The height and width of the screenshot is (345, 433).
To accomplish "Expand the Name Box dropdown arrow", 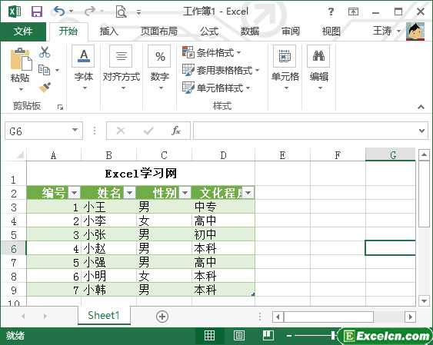I will coord(75,130).
